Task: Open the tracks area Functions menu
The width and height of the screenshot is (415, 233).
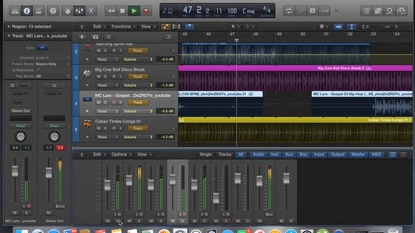Action: [123, 27]
